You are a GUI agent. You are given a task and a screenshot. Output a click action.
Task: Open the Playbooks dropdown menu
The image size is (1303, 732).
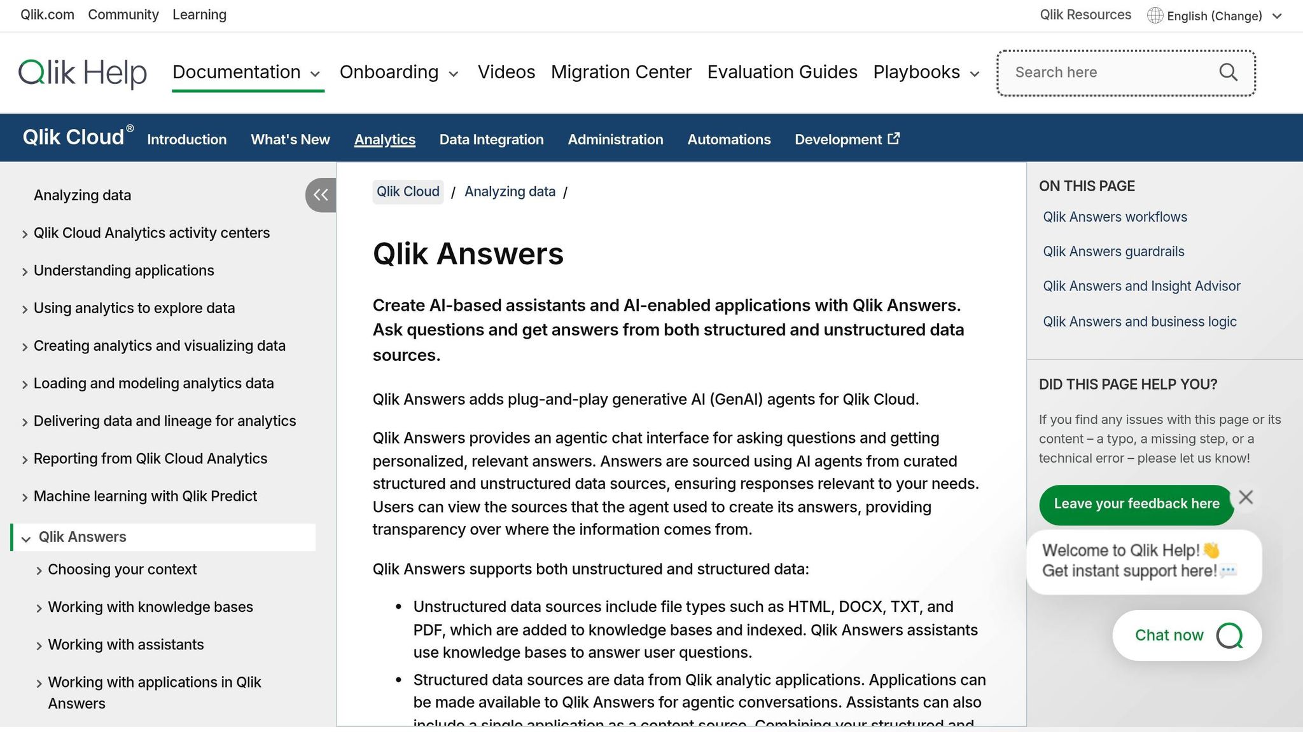(926, 72)
